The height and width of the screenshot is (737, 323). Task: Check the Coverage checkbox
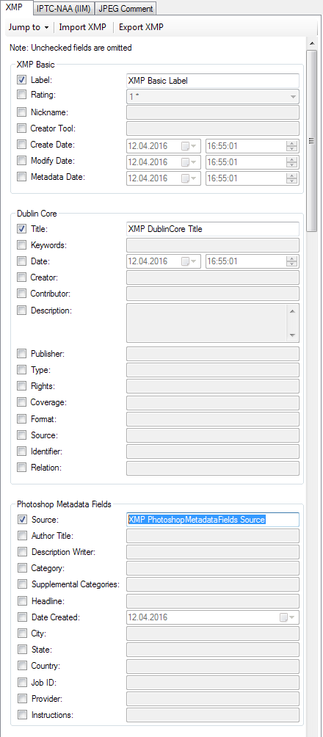tap(21, 402)
